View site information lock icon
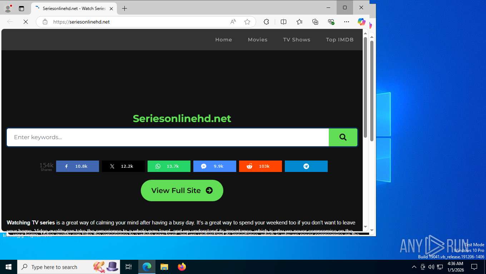 pos(45,22)
